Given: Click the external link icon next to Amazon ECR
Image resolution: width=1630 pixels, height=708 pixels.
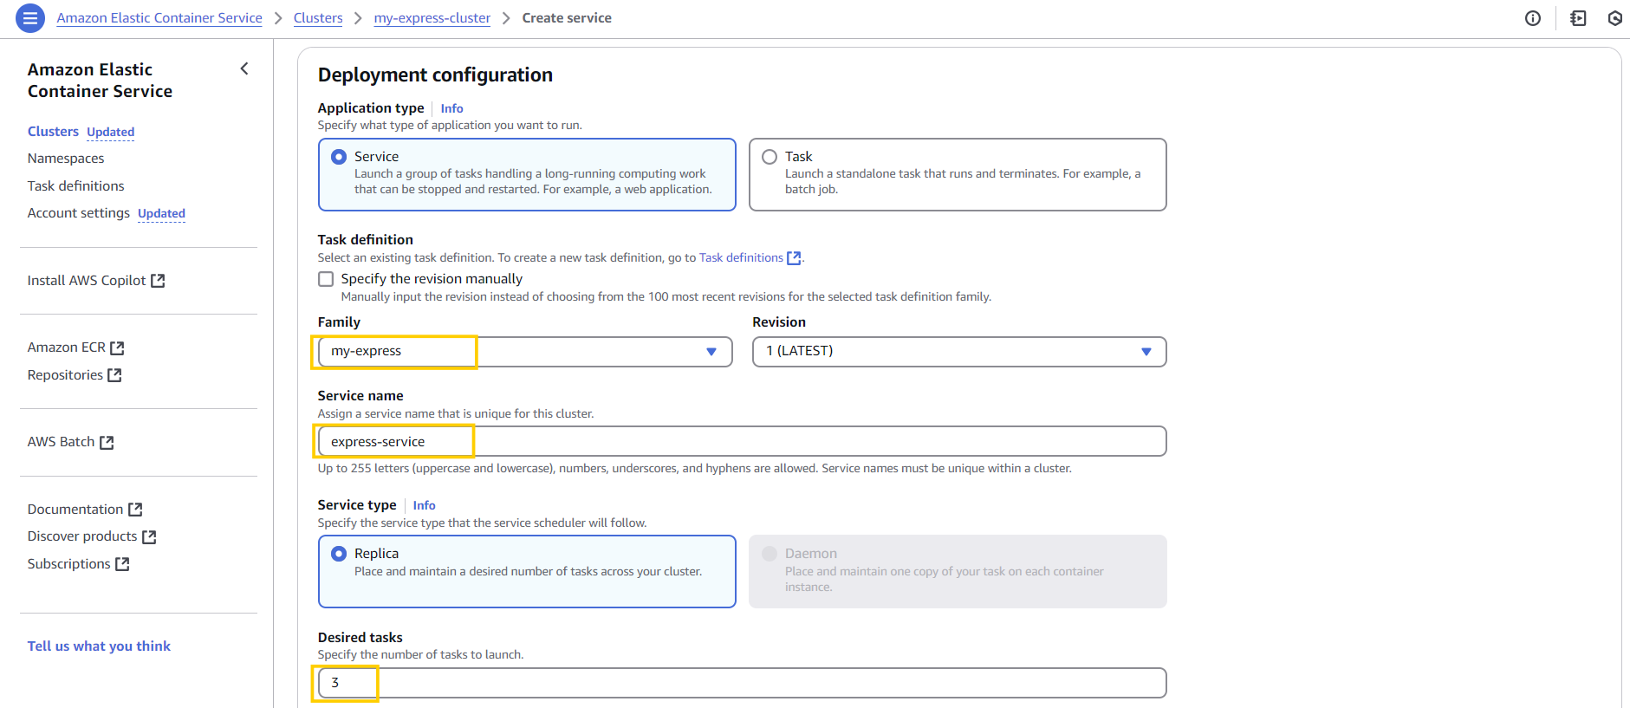Looking at the screenshot, I should tap(118, 348).
